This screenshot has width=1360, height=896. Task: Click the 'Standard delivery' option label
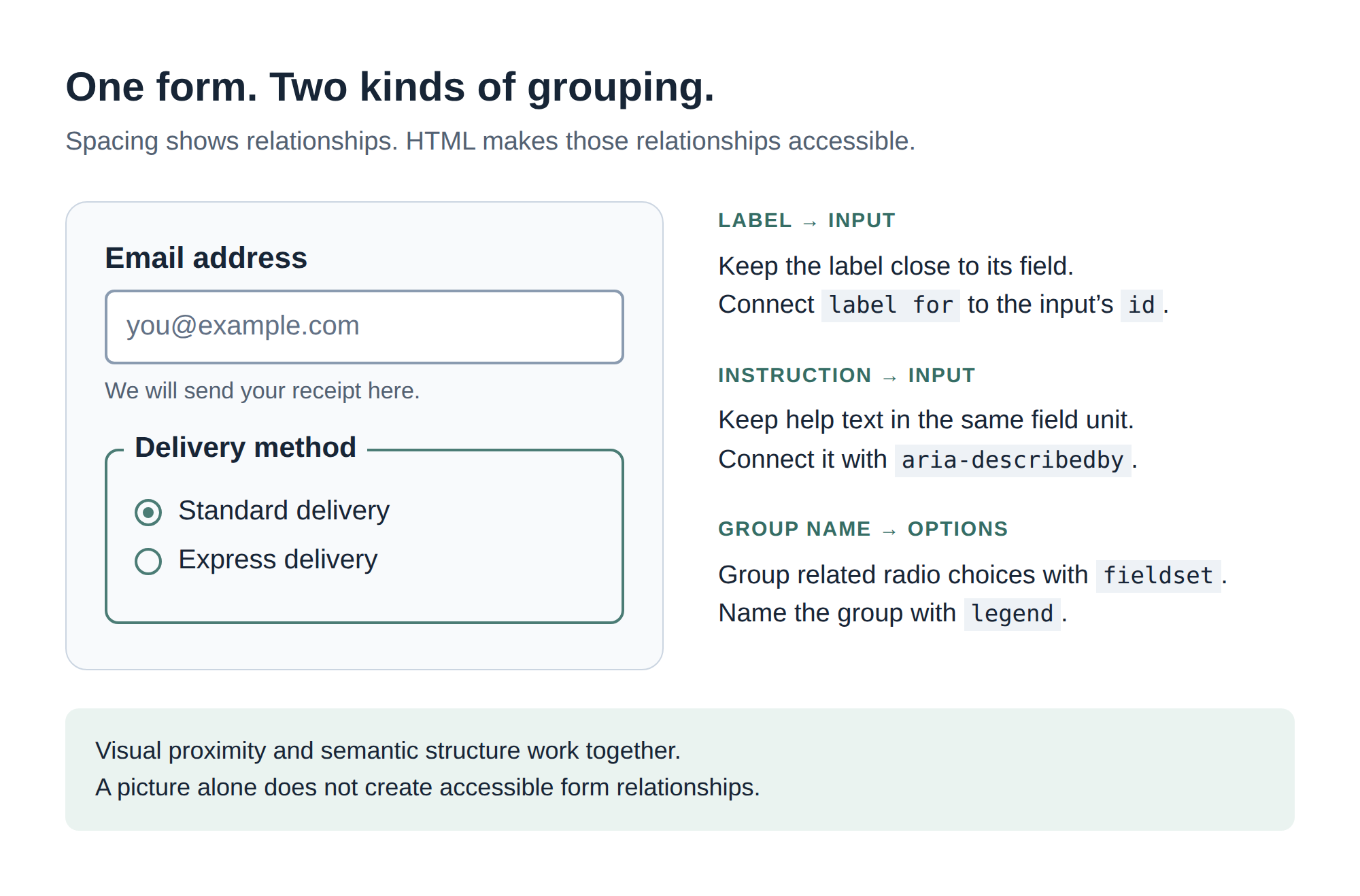point(284,511)
